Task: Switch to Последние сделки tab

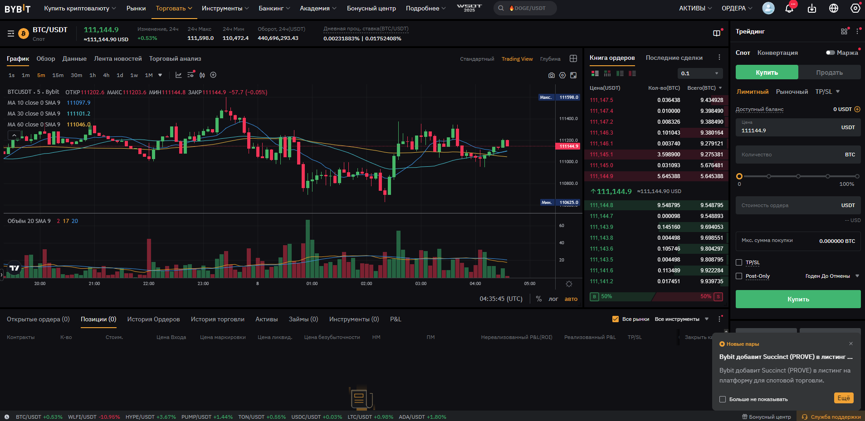Action: click(x=674, y=58)
